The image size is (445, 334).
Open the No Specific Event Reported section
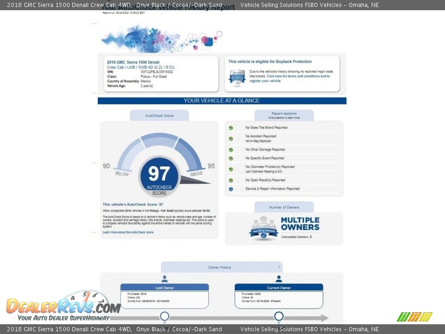pos(265,158)
